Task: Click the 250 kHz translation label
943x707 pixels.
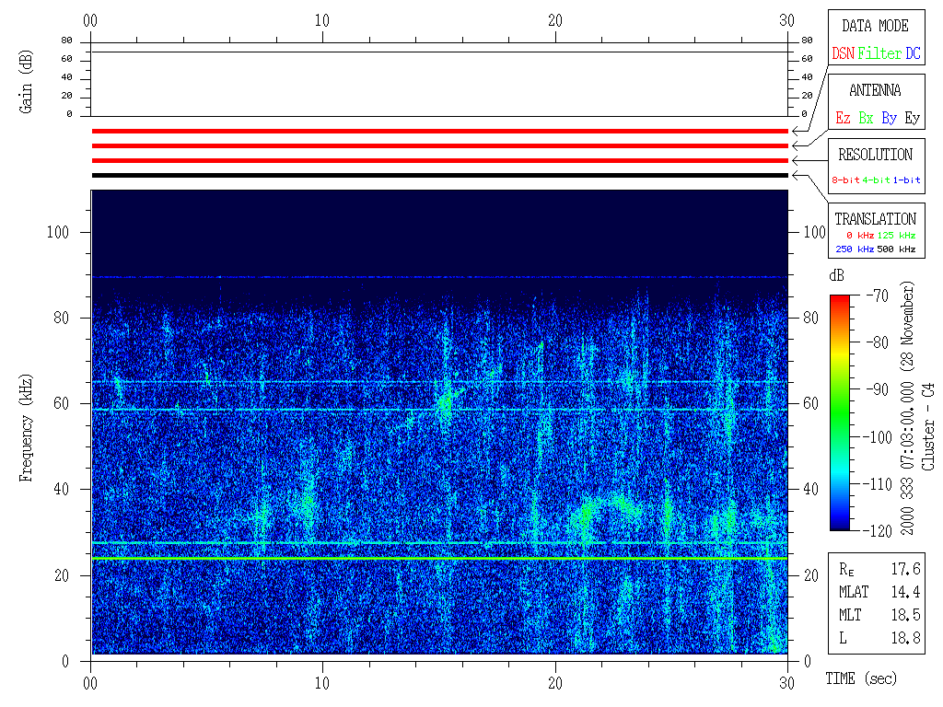Action: 855,249
